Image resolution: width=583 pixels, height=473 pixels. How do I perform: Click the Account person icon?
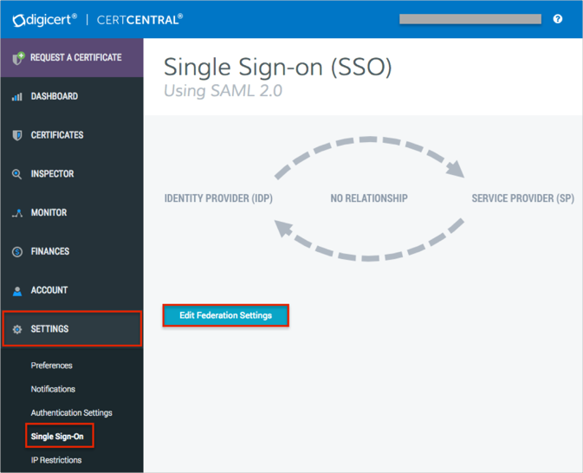17,291
